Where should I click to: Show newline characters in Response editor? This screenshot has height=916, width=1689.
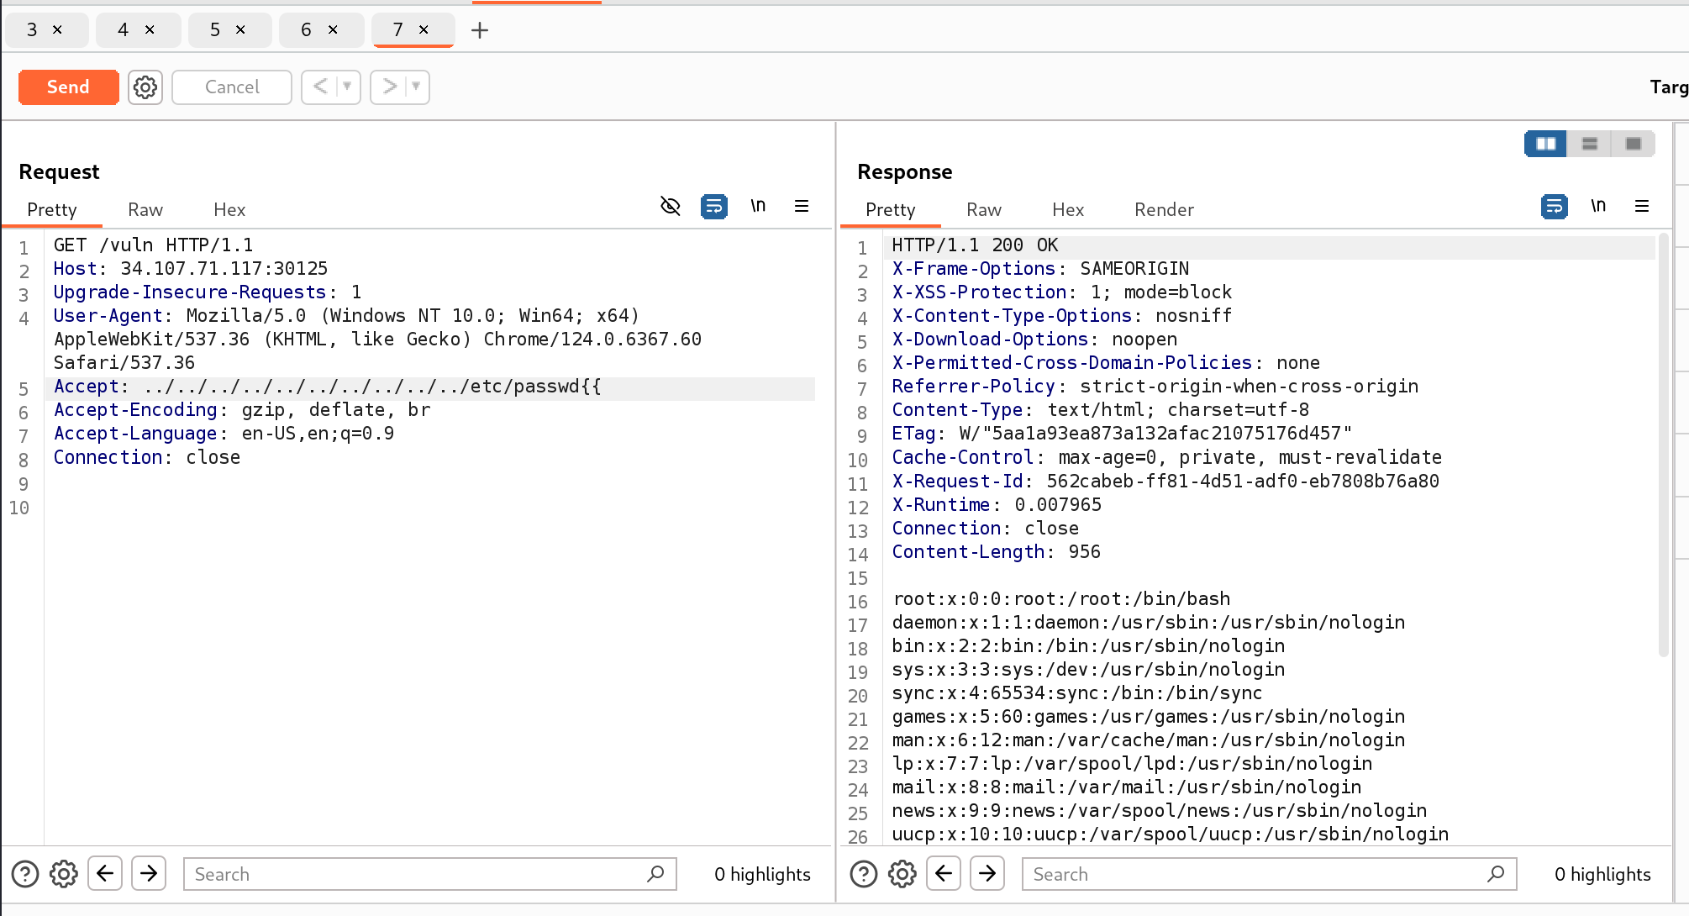point(1597,206)
